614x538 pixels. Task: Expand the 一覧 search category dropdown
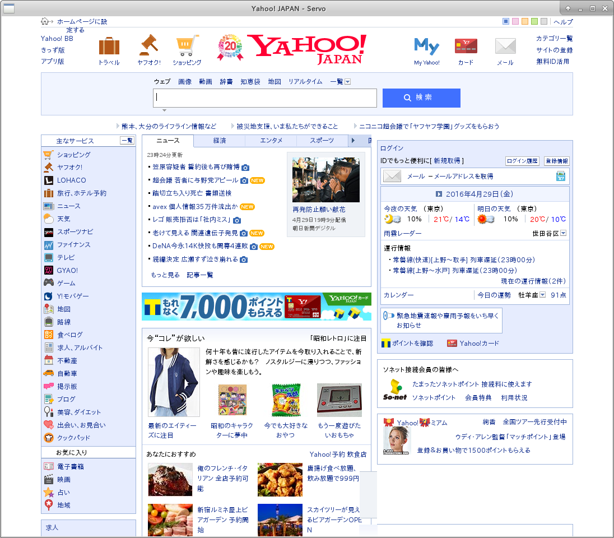pyautogui.click(x=348, y=81)
